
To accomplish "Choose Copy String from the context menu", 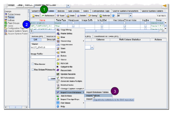I will tap(70, 30).
